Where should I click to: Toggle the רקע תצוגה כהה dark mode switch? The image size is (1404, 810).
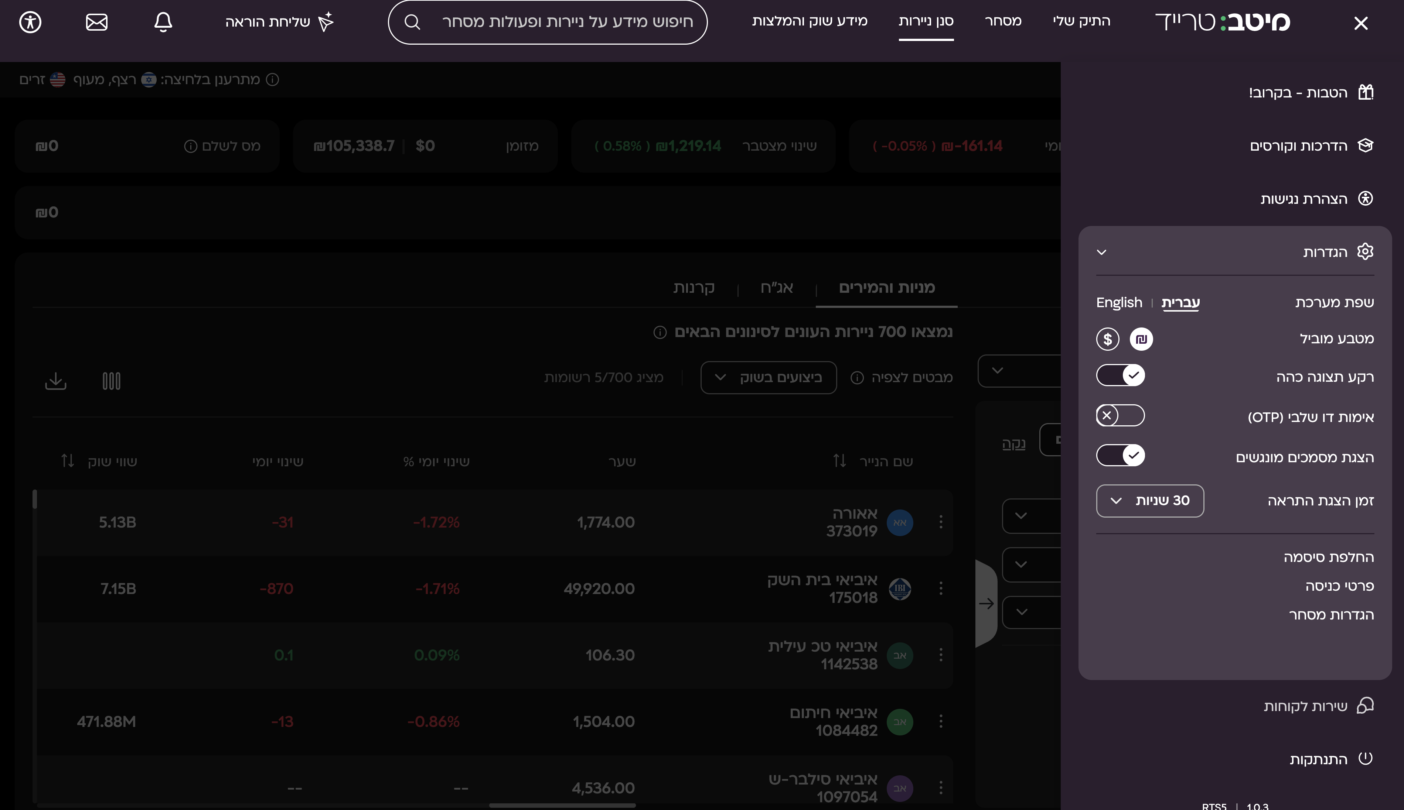pyautogui.click(x=1120, y=375)
